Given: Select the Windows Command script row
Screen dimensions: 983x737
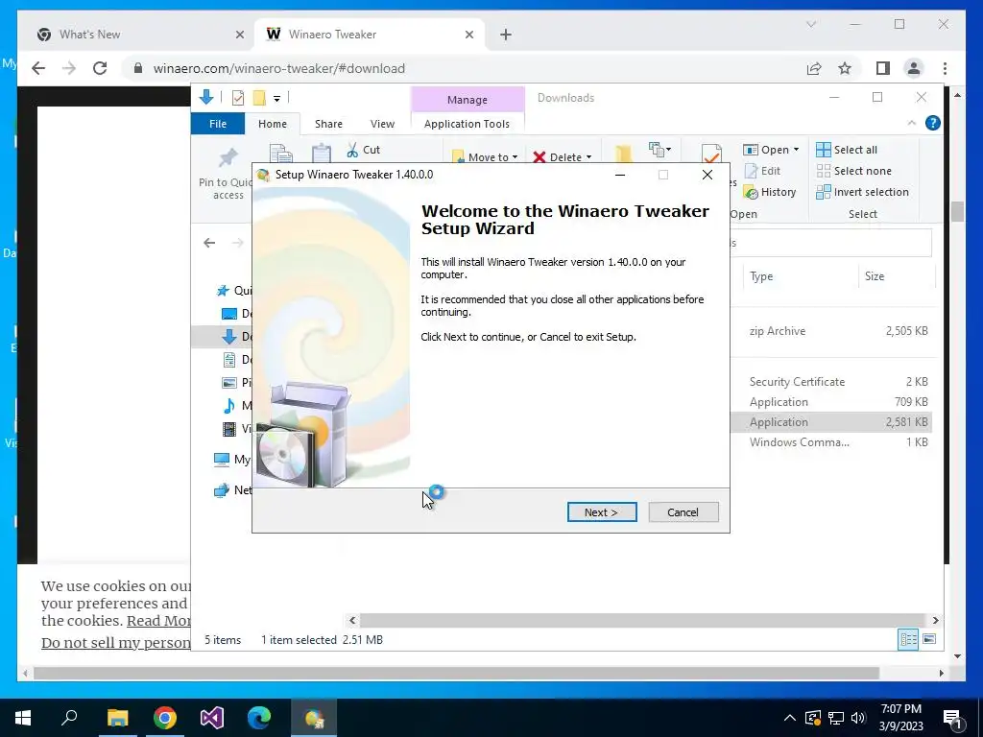Looking at the screenshot, I should point(831,441).
